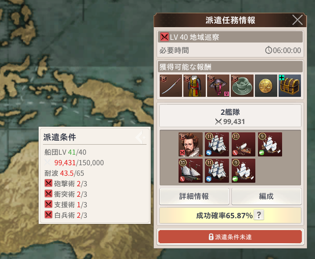315x259 pixels.
Task: Select the yellow coat armor reward
Action: 194,85
